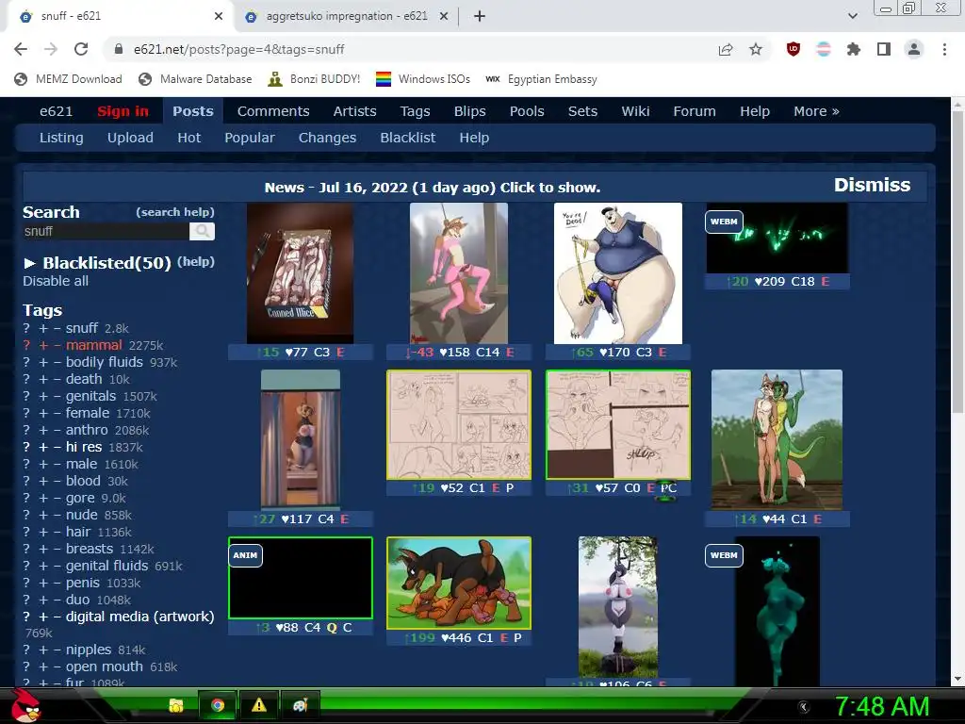
Task: Click the plus next to digital media (artwork)
Action: pyautogui.click(x=43, y=617)
